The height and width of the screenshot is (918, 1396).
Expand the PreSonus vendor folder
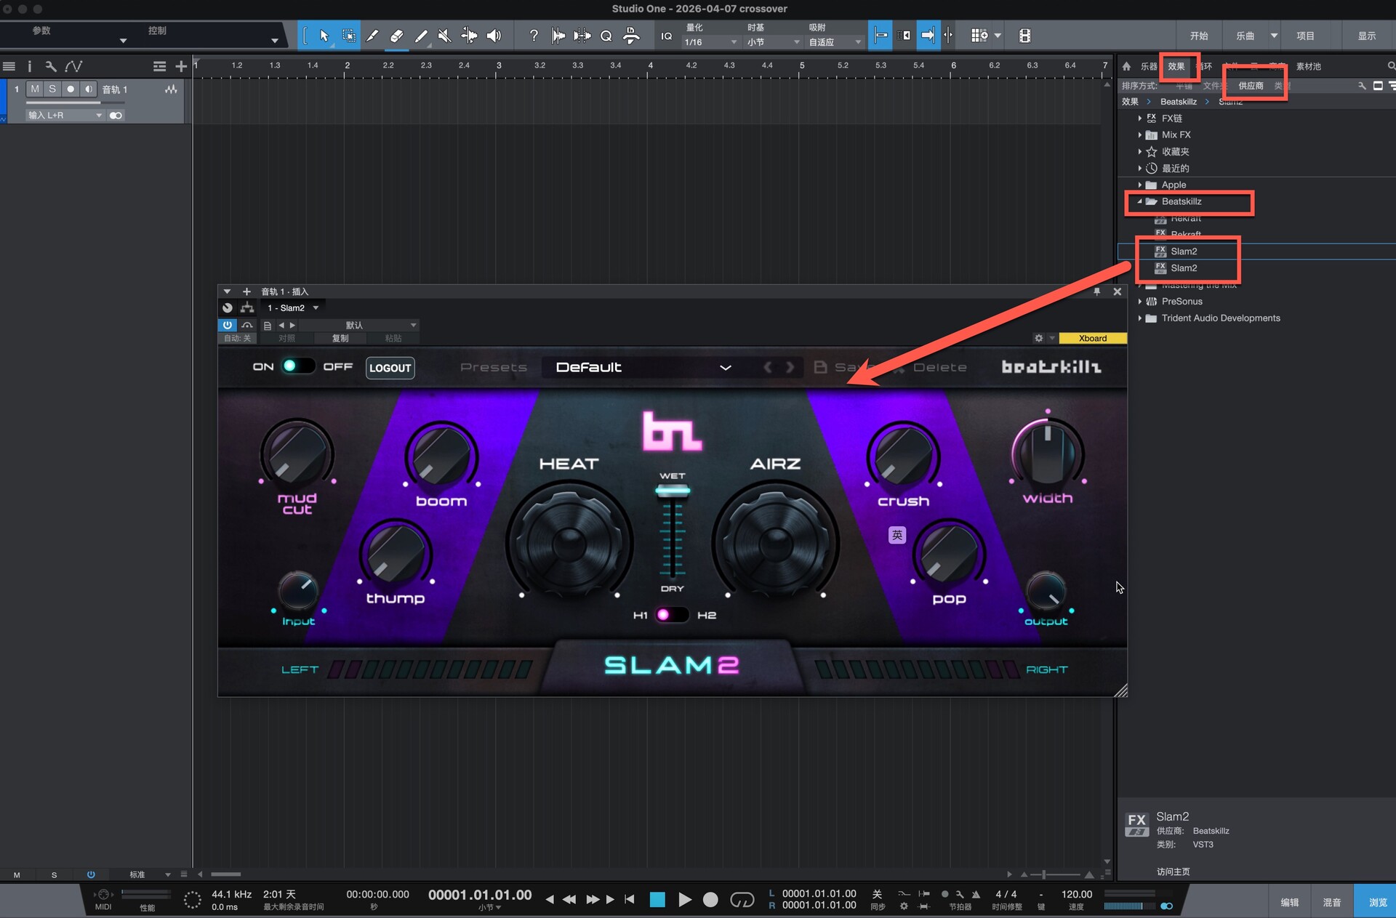click(1139, 301)
